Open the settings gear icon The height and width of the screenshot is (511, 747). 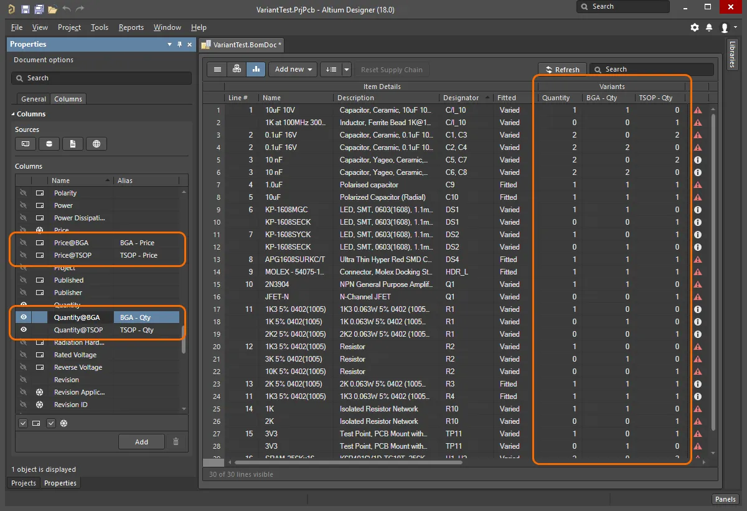point(695,27)
